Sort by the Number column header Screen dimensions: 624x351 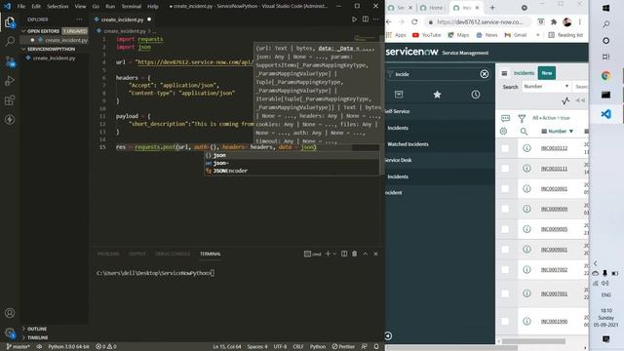[x=557, y=131]
